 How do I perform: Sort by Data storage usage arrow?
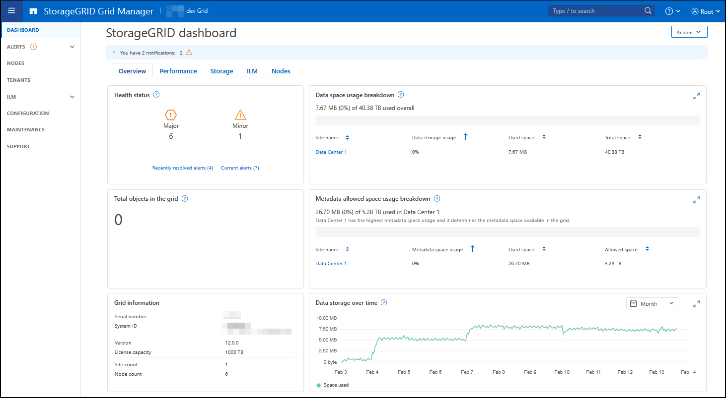tap(465, 137)
